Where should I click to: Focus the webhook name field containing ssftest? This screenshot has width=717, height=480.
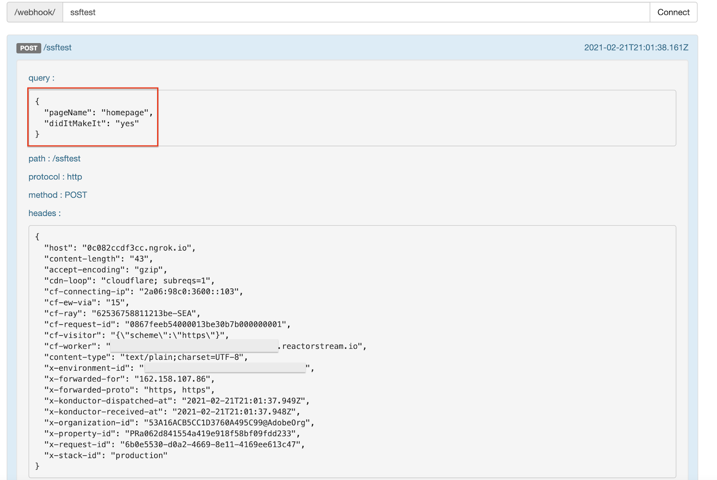click(x=356, y=12)
